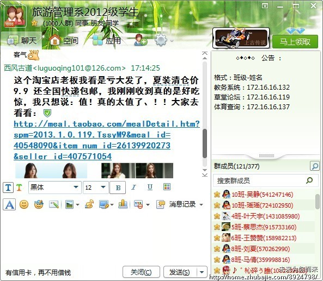The width and height of the screenshot is (323, 281).
Task: Open the font size 12 dropdown
Action: (95, 188)
